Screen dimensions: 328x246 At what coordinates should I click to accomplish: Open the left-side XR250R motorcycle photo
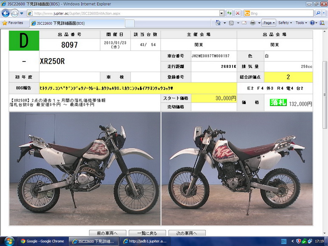coord(85,169)
